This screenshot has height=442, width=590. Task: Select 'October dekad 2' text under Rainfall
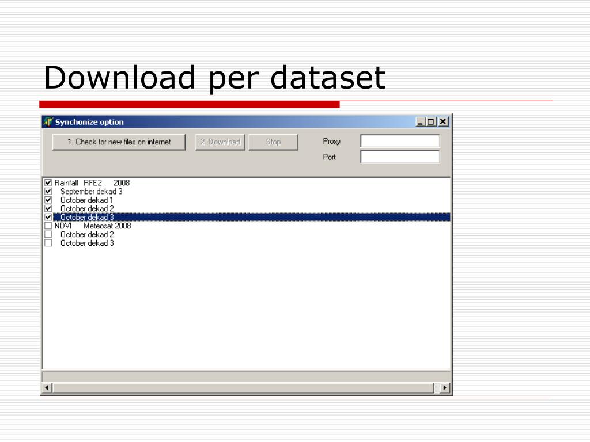[88, 209]
